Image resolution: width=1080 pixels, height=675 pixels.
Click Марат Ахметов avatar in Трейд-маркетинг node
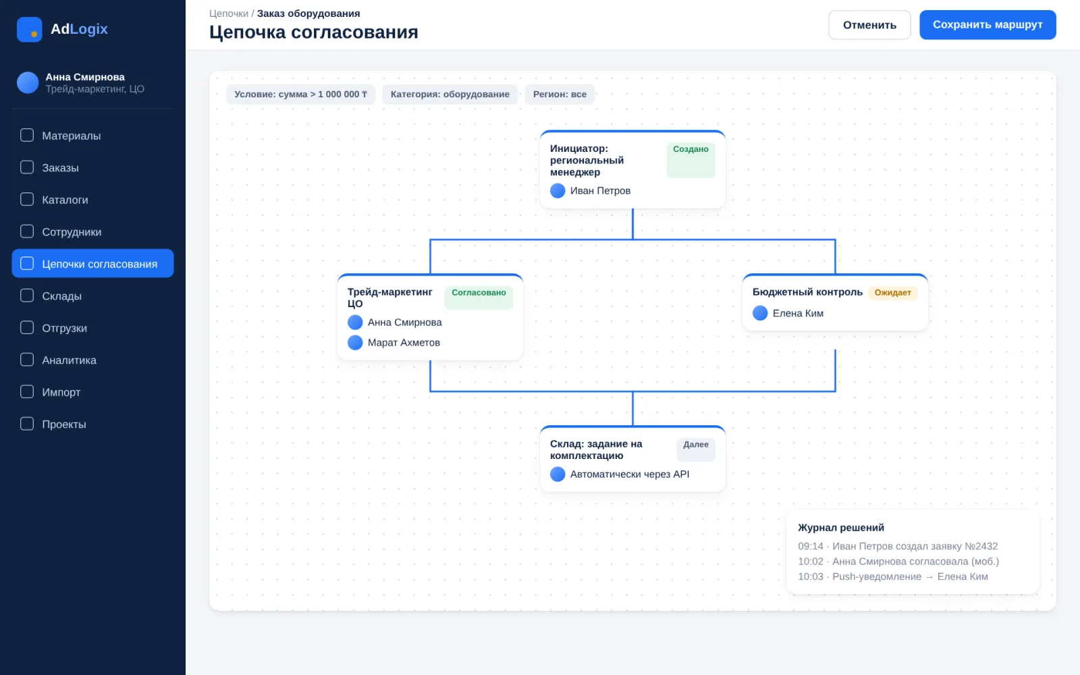click(x=355, y=343)
